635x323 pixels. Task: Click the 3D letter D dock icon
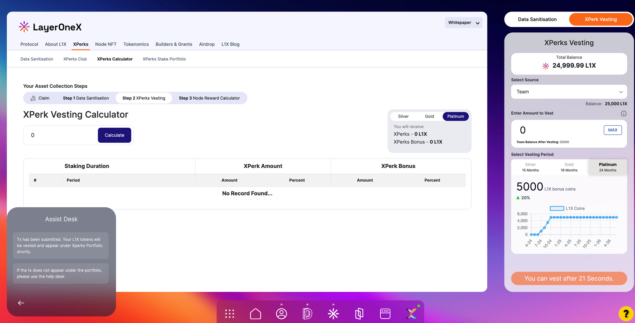[x=307, y=314]
